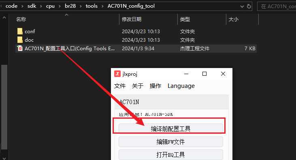
Task: Navigate to the sdk breadcrumb segment
Action: [32, 6]
